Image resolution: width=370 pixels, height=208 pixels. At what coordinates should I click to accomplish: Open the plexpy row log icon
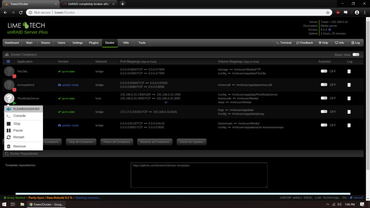pos(349,112)
